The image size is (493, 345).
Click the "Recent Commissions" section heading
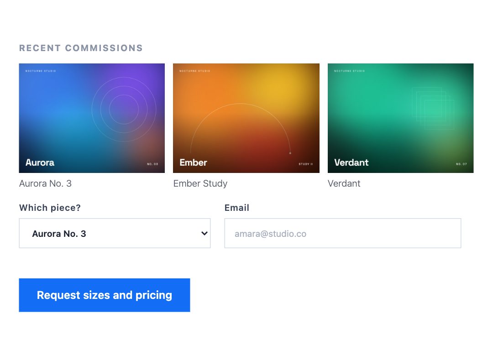coord(81,48)
